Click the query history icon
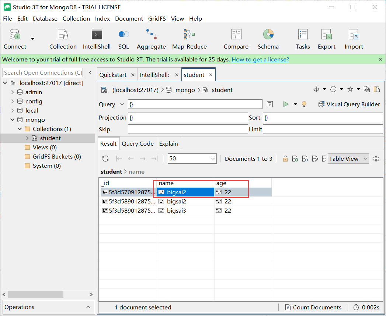Viewport: 386px width, 316px height. pos(333,89)
